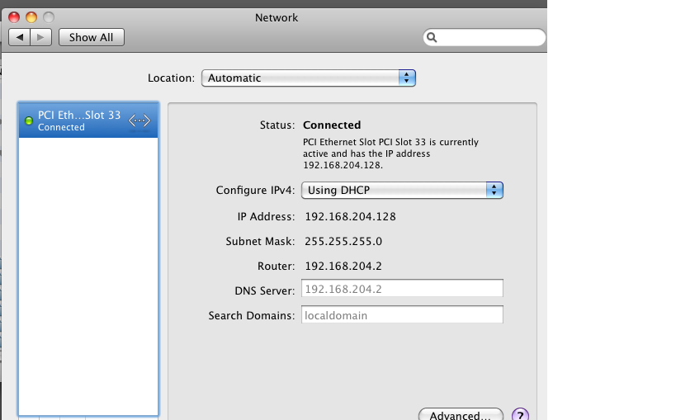Minimize the Network window with the yellow button

point(31,17)
